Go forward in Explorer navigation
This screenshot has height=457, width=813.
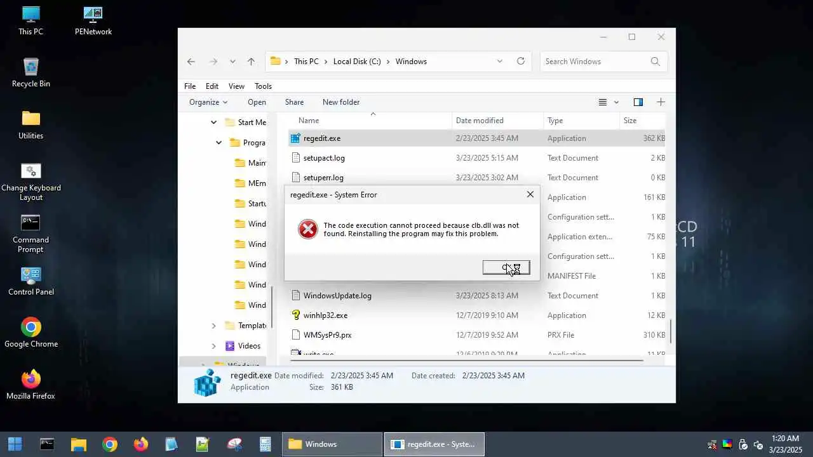coord(213,62)
